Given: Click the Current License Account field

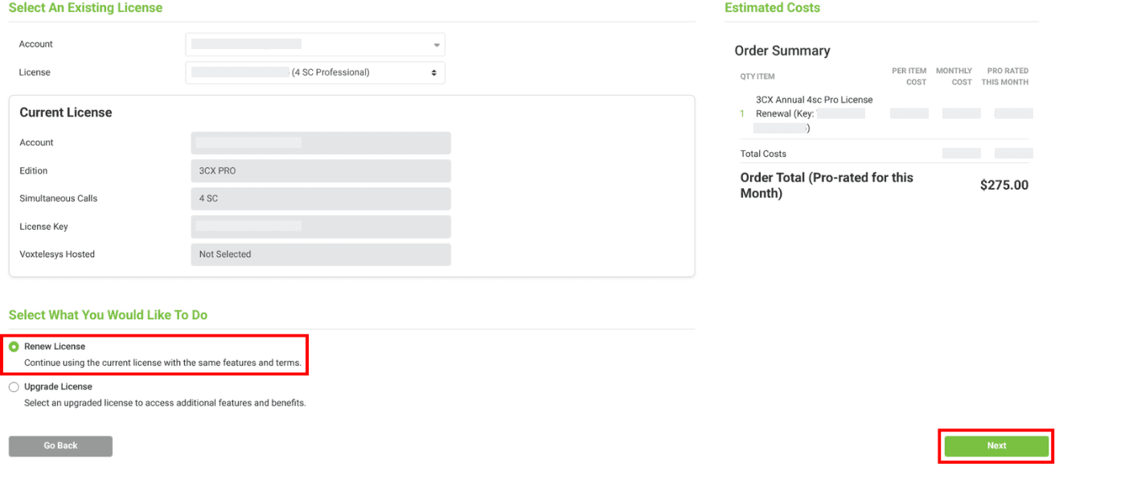Looking at the screenshot, I should (x=321, y=143).
